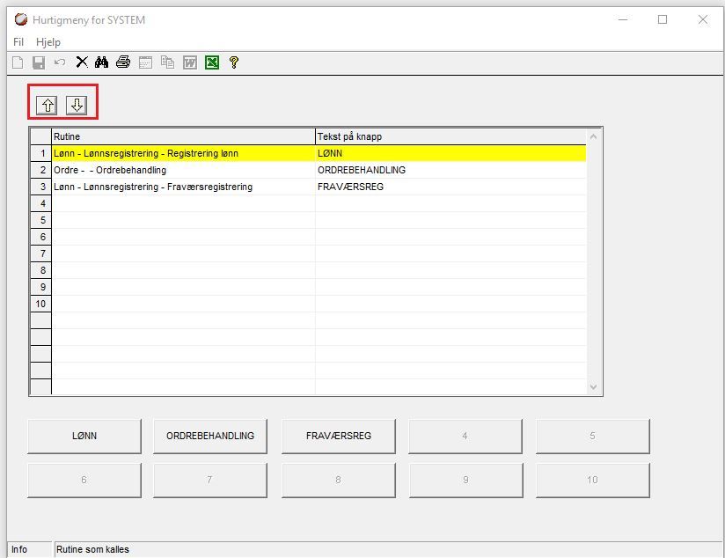The height and width of the screenshot is (558, 725).
Task: Click the table scrollbar down arrow
Action: tap(594, 387)
